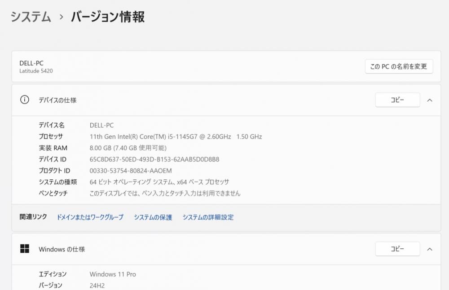
Task: Select the Windows の仕様 section header text
Action: (62, 249)
